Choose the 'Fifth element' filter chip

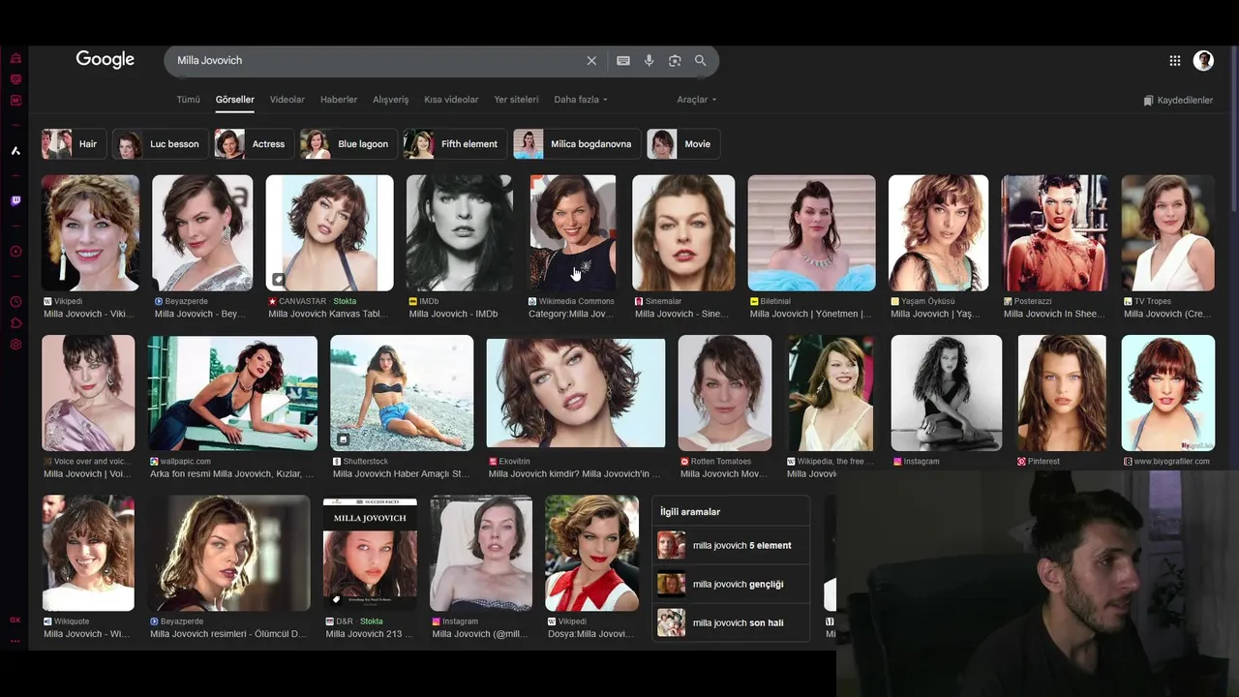[x=454, y=144]
